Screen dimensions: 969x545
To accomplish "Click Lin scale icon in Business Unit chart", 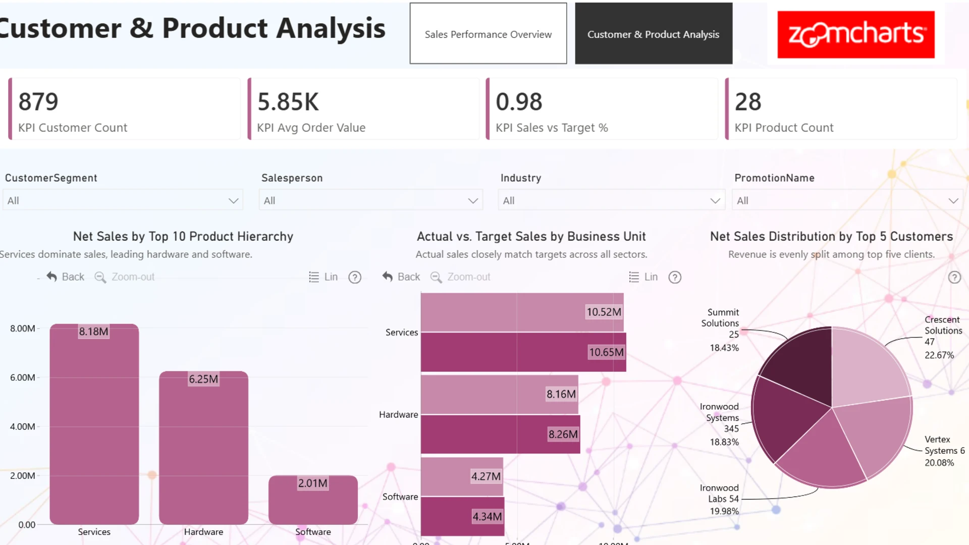I will pyautogui.click(x=634, y=277).
